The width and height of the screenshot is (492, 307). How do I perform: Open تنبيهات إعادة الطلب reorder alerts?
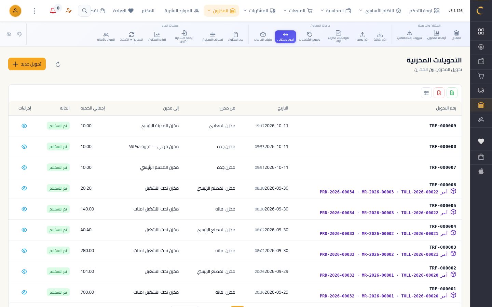pos(409,35)
